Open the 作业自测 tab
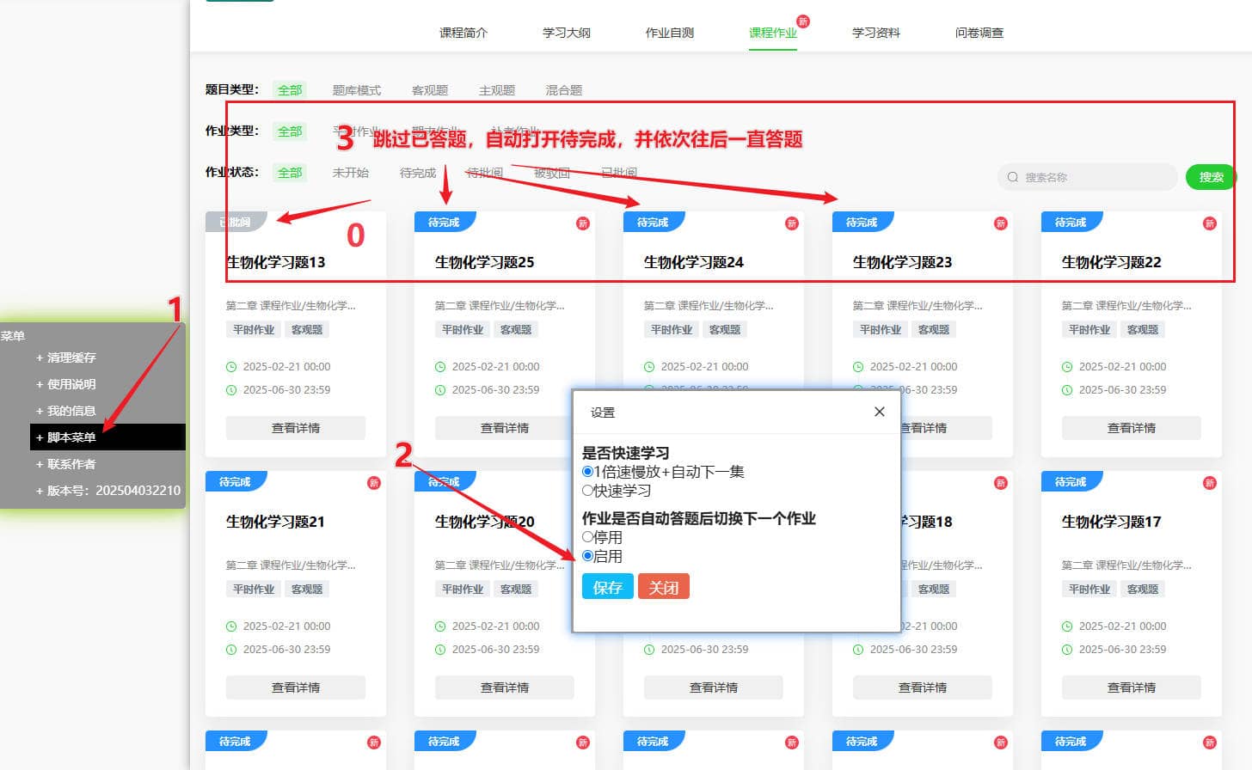Screen dimensions: 1252x770 coord(670,33)
